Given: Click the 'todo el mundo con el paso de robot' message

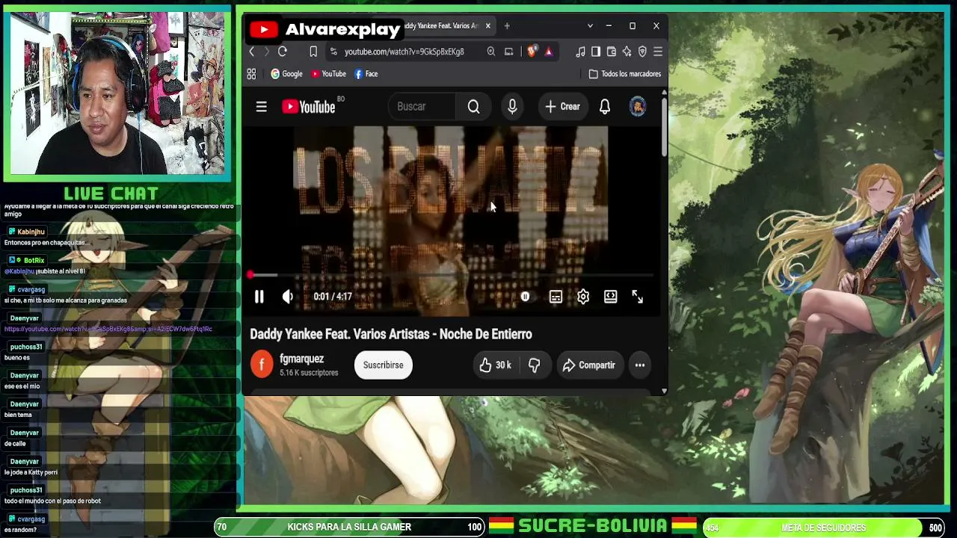Looking at the screenshot, I should tap(52, 501).
